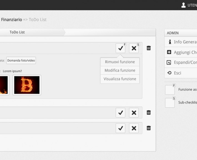Viewport: 197px width, 160px height.
Task: Click the X button with S badge
Action: point(134,48)
